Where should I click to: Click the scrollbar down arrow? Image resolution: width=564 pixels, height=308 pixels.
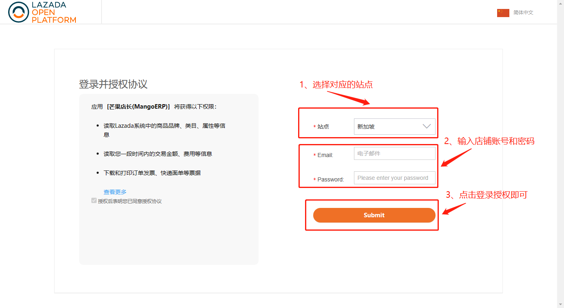click(560, 304)
